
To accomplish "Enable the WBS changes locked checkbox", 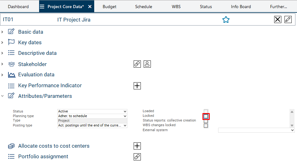I will 206,126.
